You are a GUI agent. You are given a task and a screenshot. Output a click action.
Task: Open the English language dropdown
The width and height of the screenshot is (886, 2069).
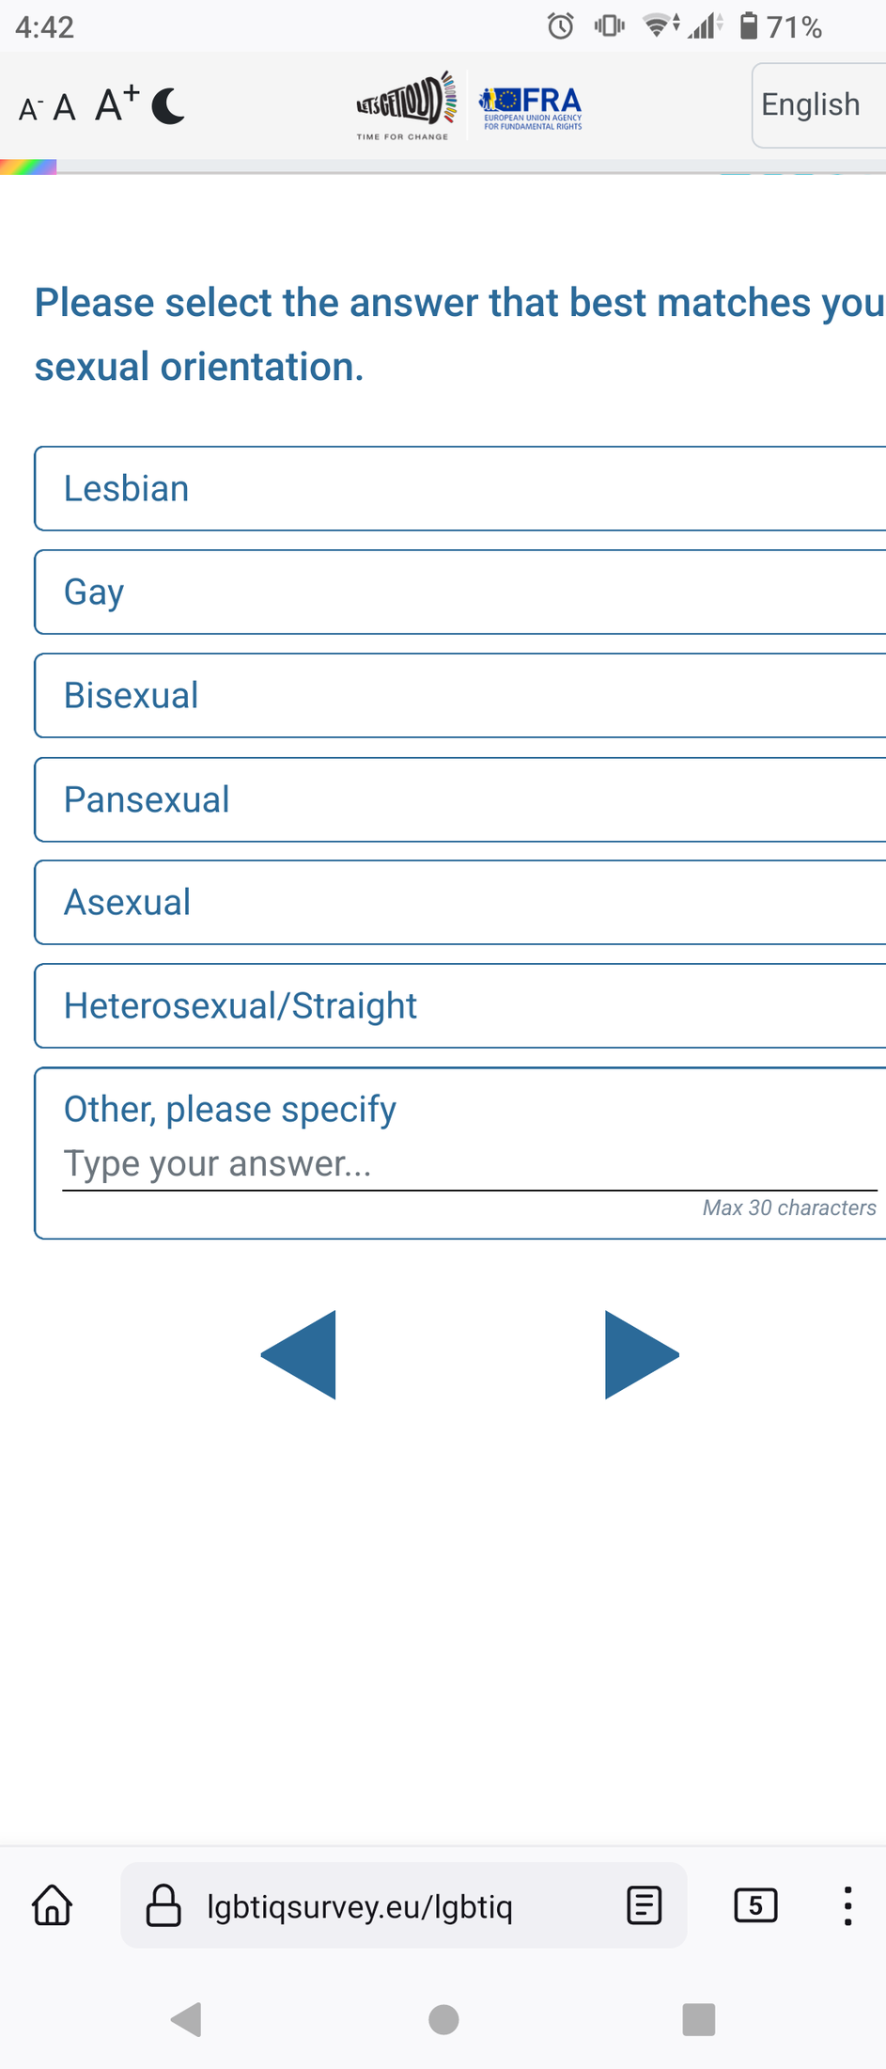point(818,105)
